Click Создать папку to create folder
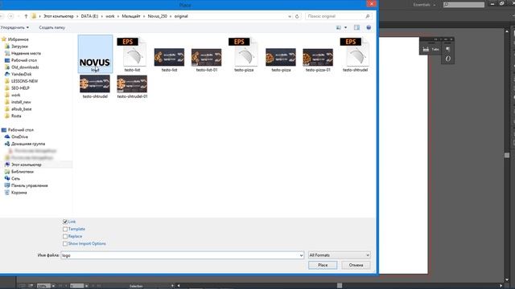Screen dimensions: 515x289 (51, 27)
